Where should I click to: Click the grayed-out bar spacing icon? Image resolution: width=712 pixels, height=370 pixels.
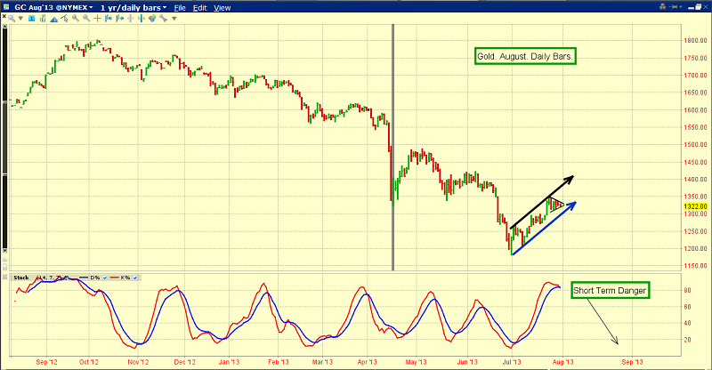pos(131,19)
